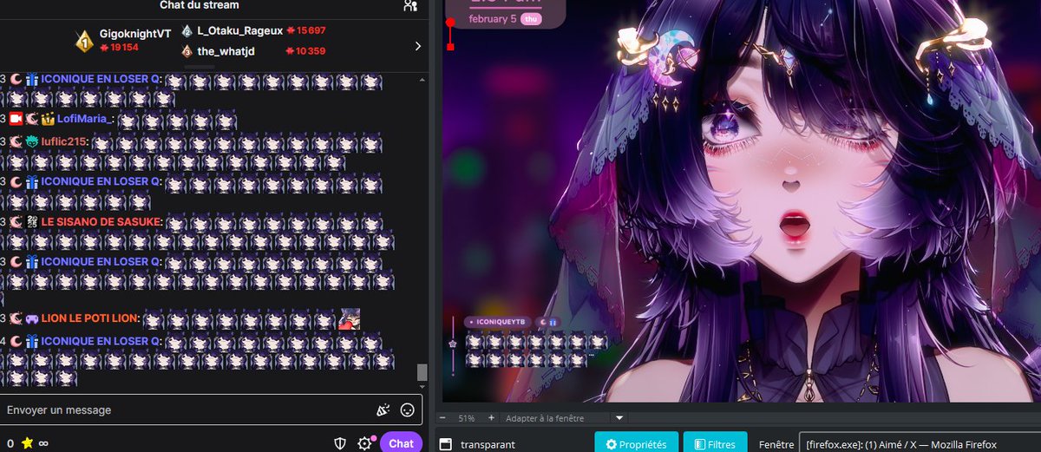This screenshot has height=452, width=1041.
Task: Zoom out preview with minus button
Action: (442, 417)
